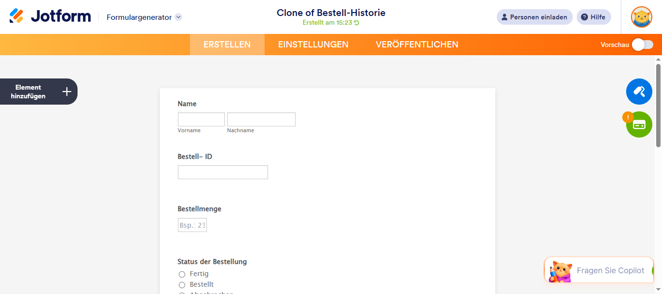The image size is (662, 294).
Task: Switch to the EINSTELLUNGEN tab
Action: [313, 45]
